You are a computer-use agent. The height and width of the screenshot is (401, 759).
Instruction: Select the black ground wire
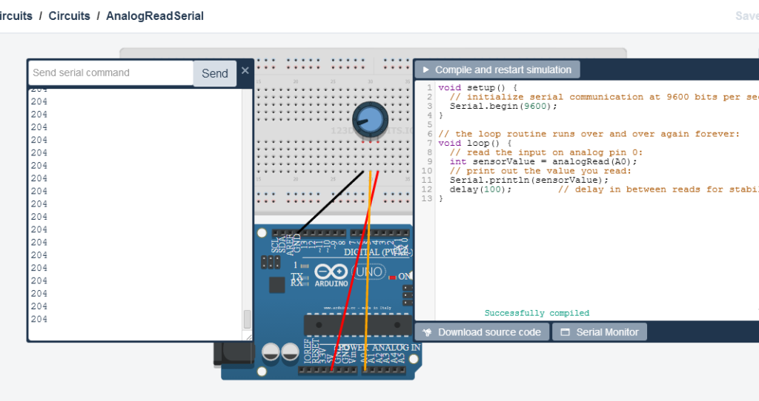point(331,202)
